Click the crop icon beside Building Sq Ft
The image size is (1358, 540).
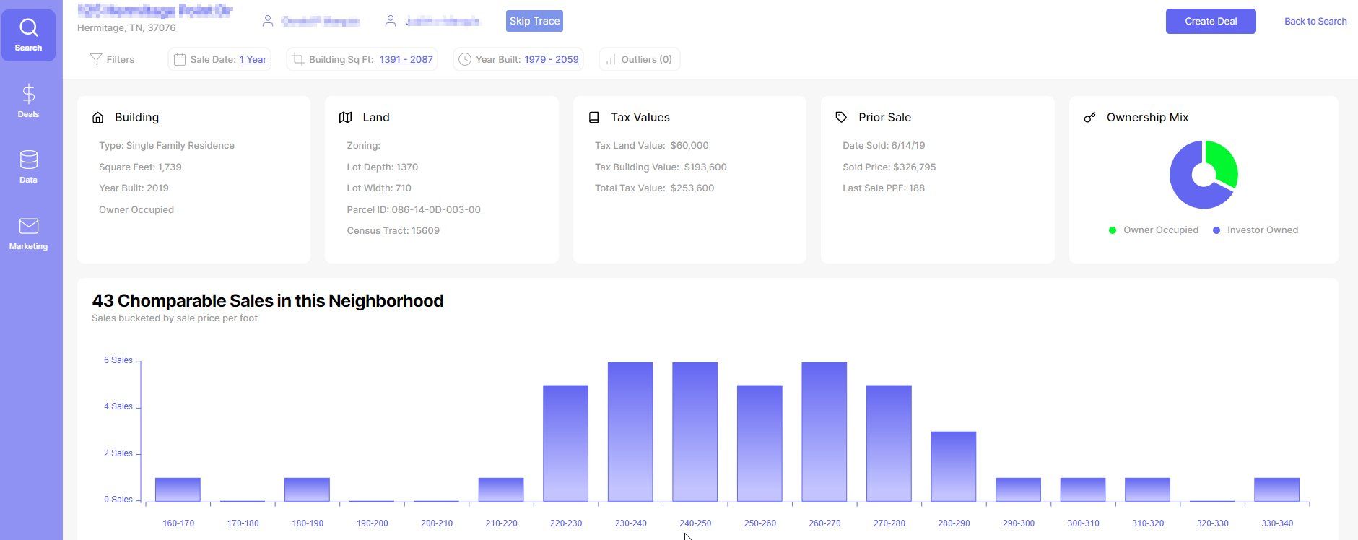[298, 59]
